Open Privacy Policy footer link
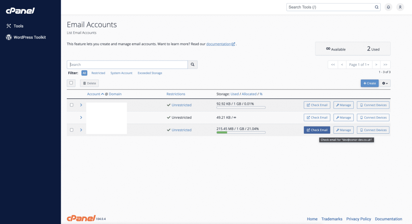The image size is (412, 224). click(x=358, y=219)
